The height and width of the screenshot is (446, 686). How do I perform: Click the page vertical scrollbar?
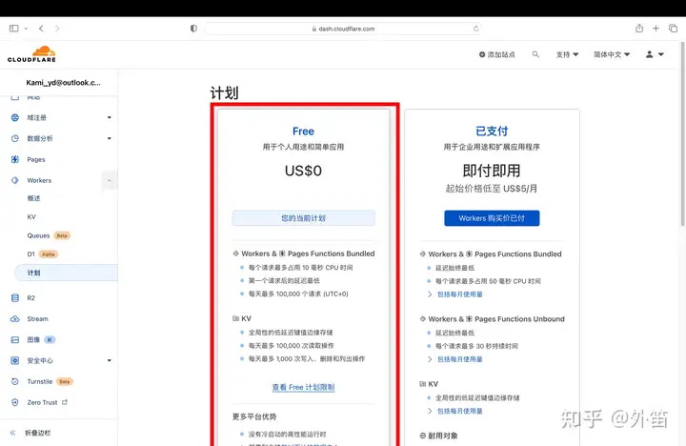tap(682, 134)
